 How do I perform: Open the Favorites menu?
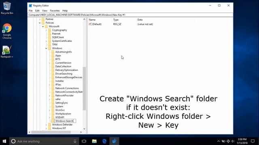point(55,11)
